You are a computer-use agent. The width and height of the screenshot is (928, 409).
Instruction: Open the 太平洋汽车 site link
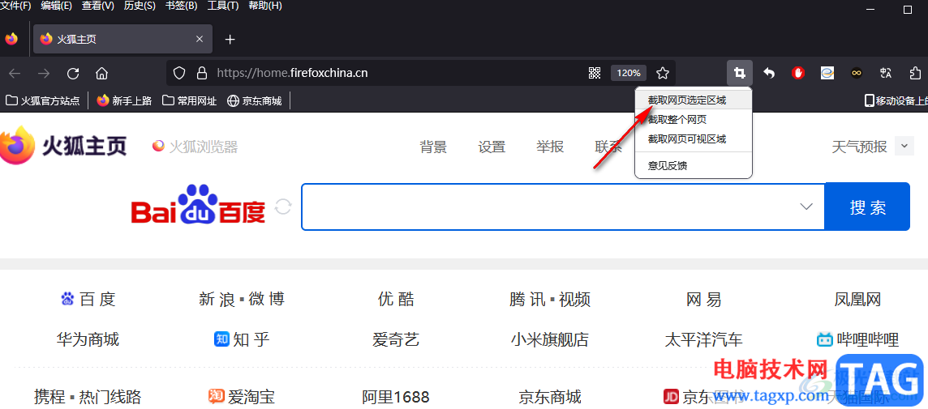703,339
